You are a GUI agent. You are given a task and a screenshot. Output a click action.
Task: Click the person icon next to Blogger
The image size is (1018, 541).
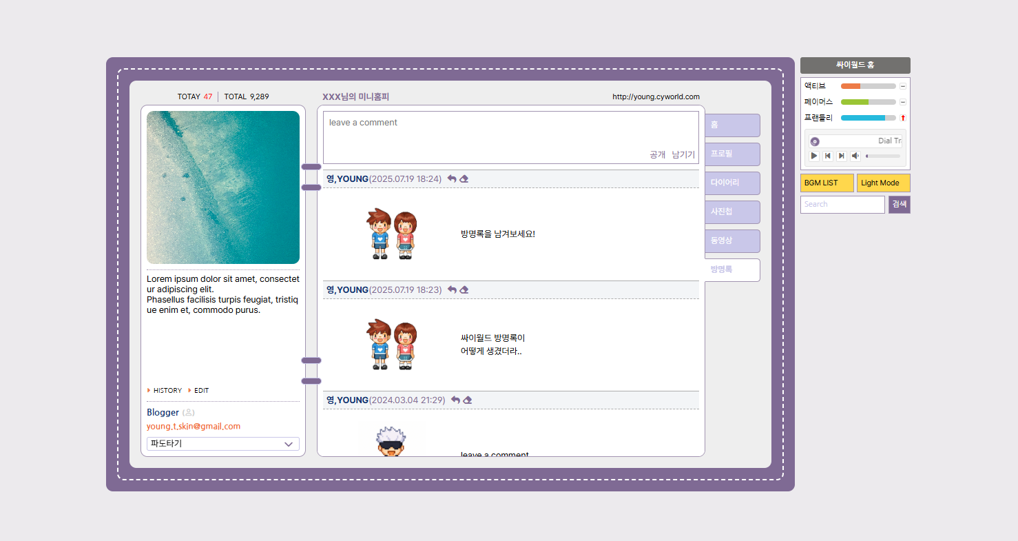[x=188, y=413]
